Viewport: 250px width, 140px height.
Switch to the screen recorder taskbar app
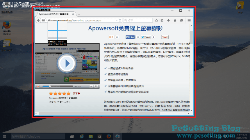click(x=118, y=136)
